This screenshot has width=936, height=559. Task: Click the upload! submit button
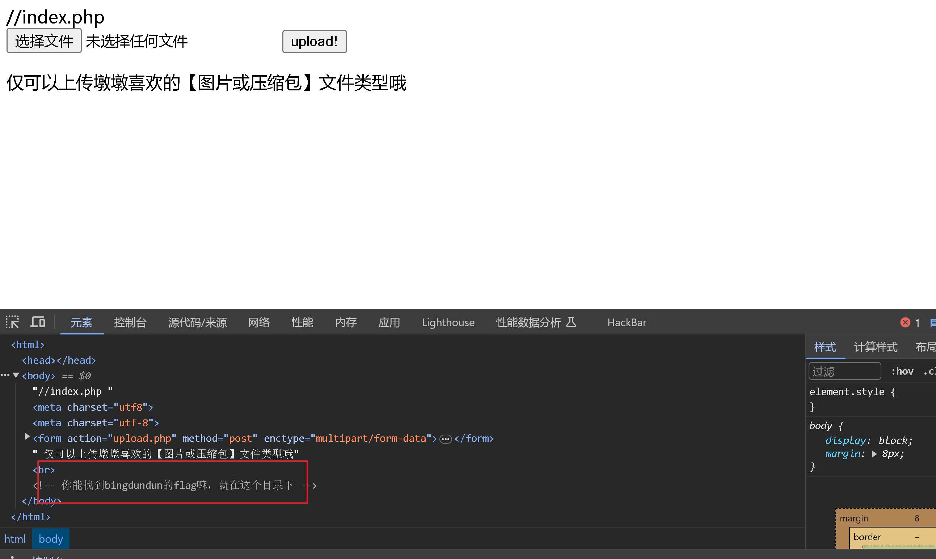[x=314, y=42]
